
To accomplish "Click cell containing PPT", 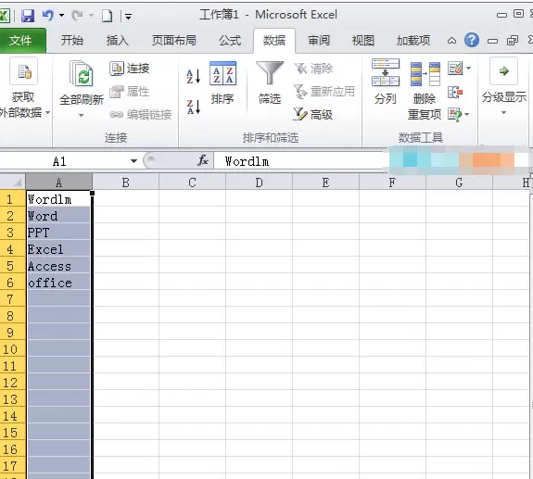I will (58, 233).
